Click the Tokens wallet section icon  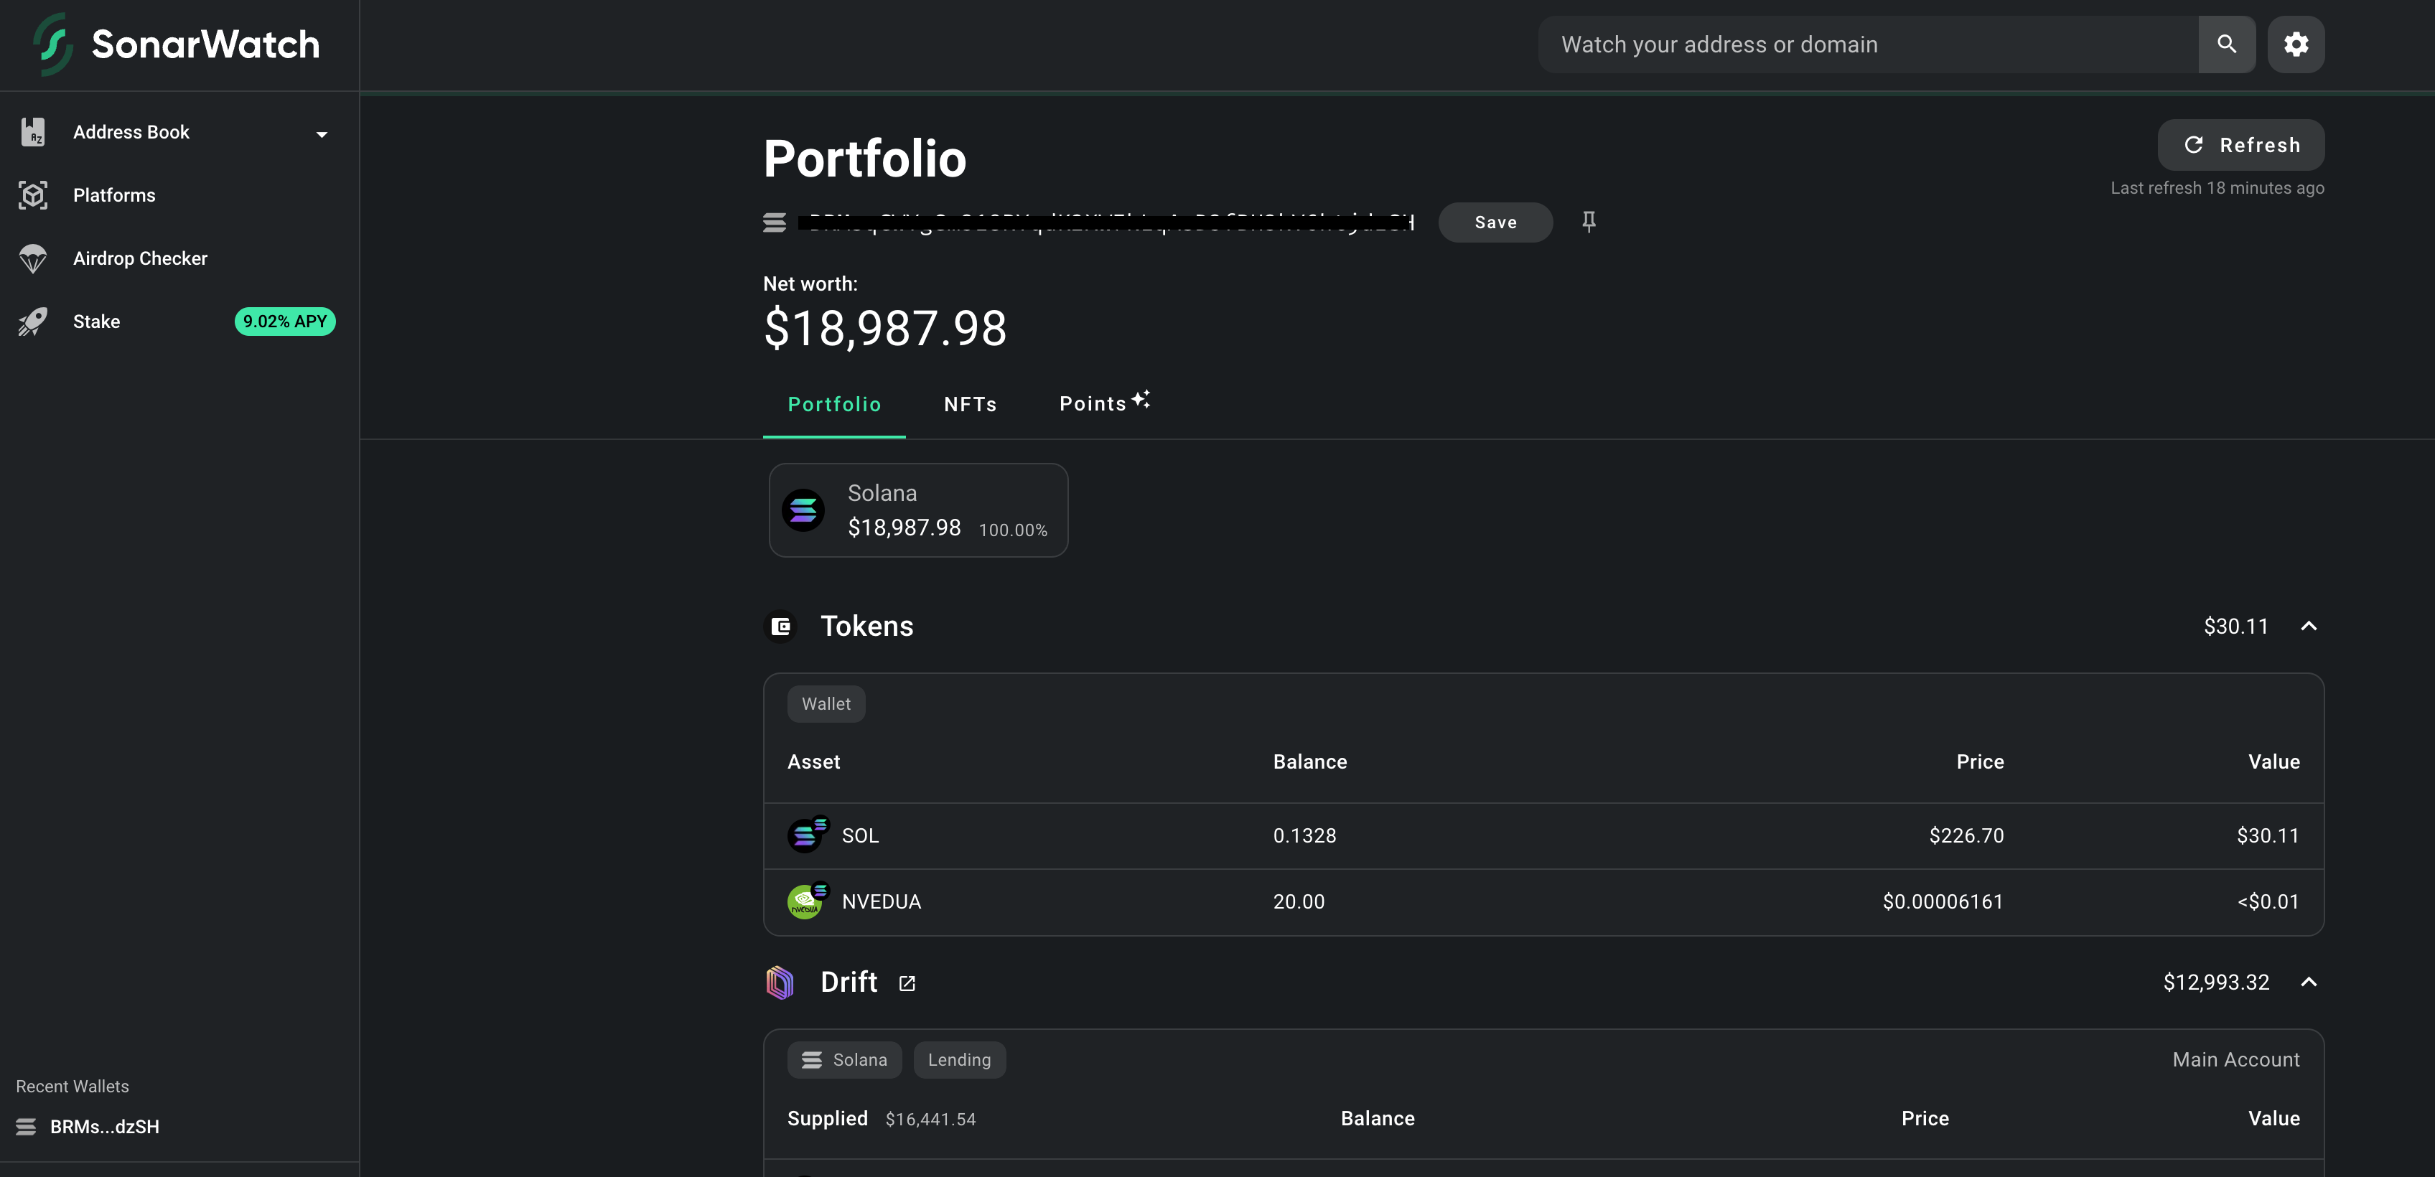coord(781,626)
